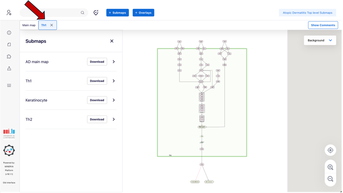Zoom in on the map

[x=330, y=167]
